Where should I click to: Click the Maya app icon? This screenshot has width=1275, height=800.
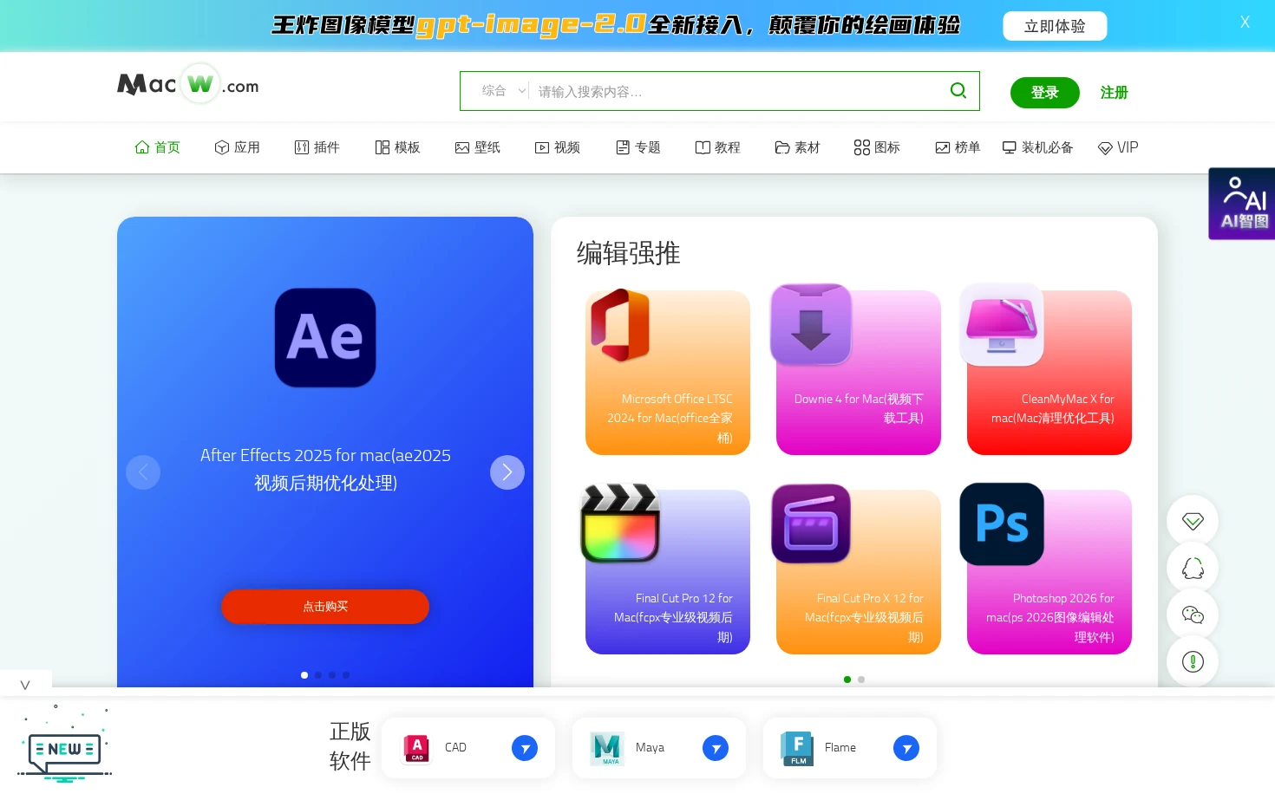point(607,748)
